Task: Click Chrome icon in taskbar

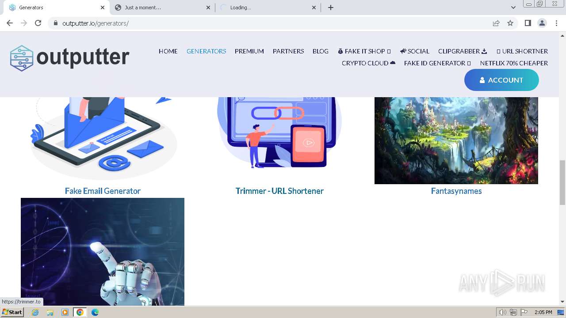Action: tap(80, 312)
